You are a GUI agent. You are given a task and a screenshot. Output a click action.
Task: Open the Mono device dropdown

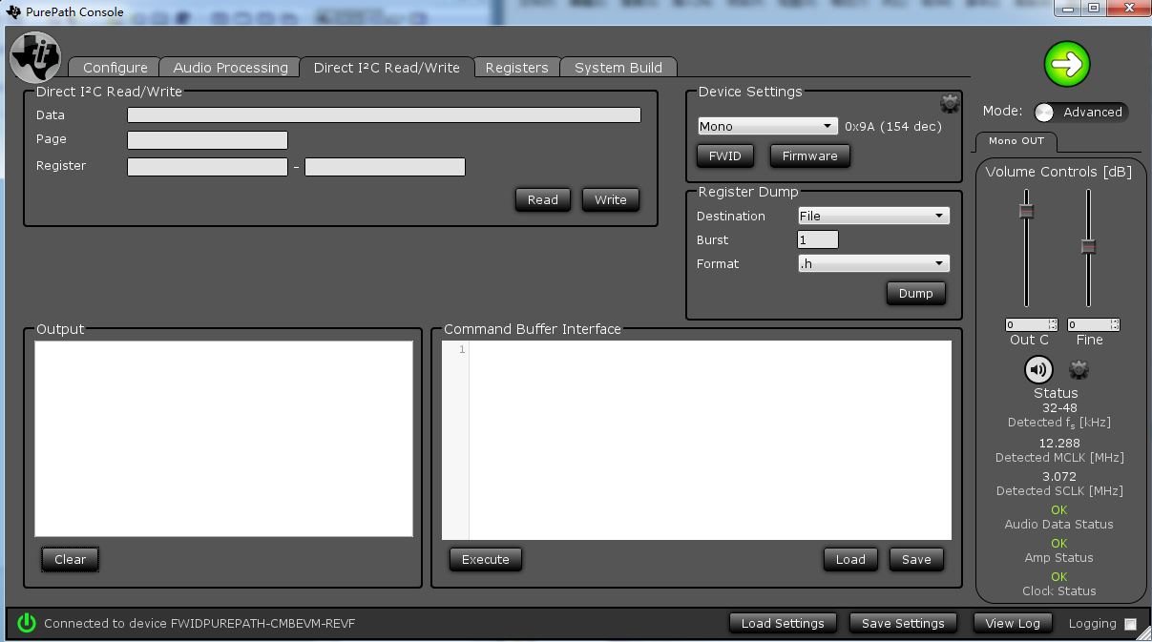click(767, 126)
